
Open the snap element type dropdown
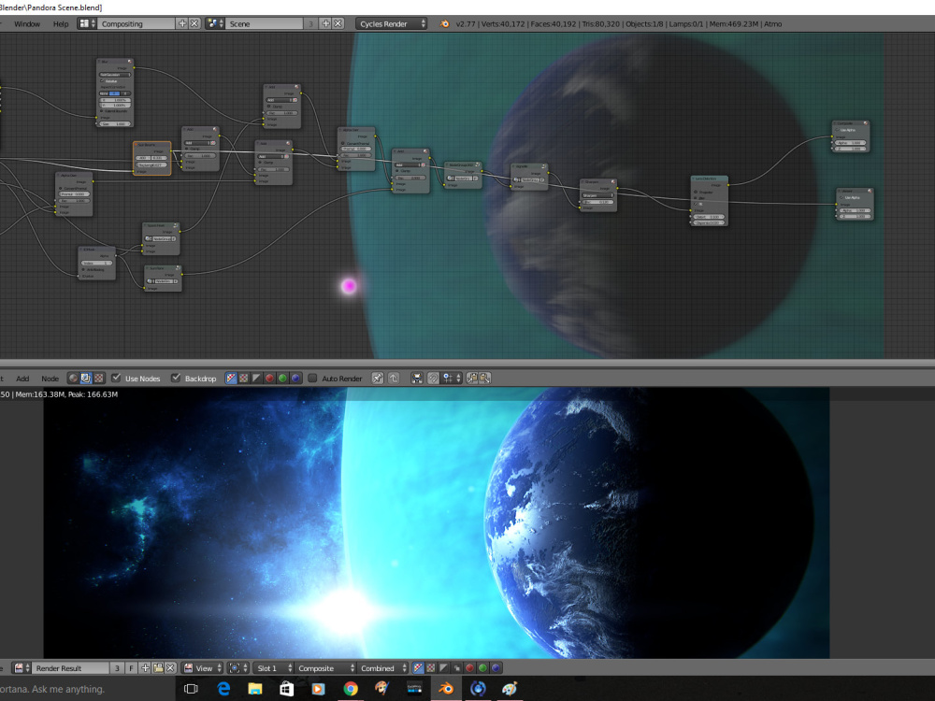click(452, 378)
